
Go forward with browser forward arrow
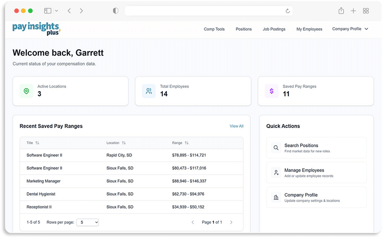tap(81, 11)
